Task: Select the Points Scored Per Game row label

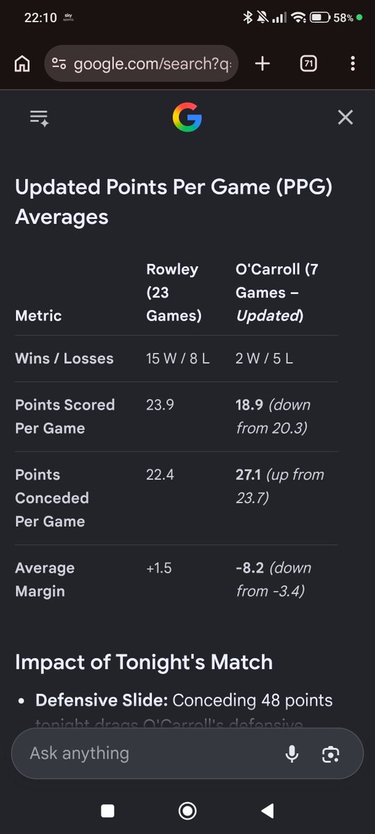Action: click(x=65, y=416)
